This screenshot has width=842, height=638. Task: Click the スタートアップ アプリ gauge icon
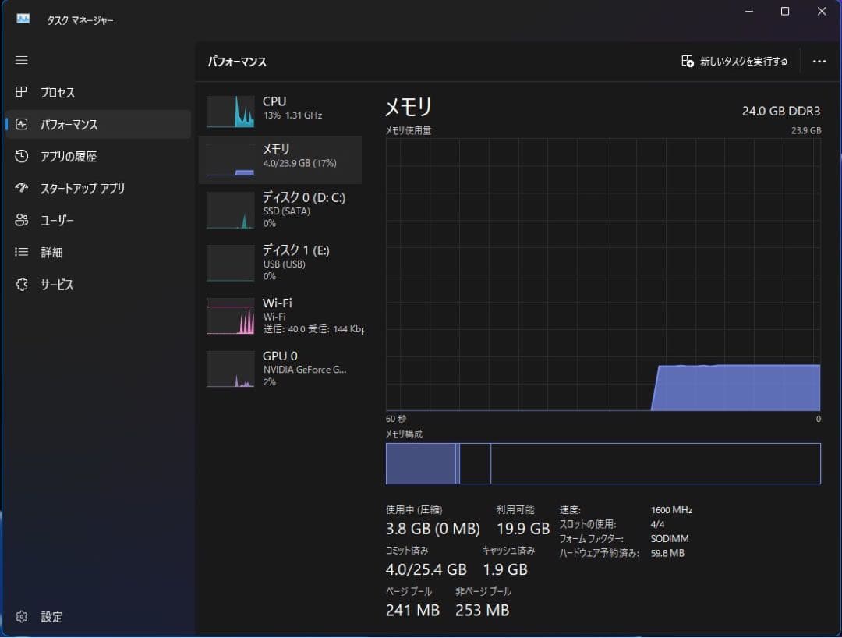coord(22,189)
